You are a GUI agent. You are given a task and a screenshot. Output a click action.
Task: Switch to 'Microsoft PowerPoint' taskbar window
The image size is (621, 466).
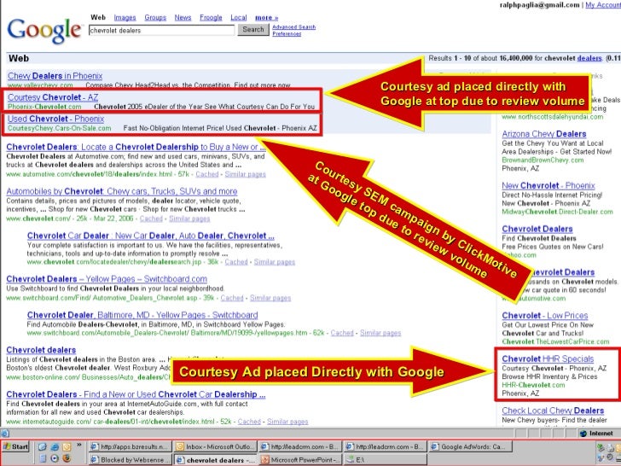pyautogui.click(x=299, y=460)
